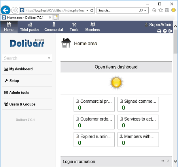Open the Members with... dashboard box
The height and width of the screenshot is (167, 178).
[x=138, y=140]
